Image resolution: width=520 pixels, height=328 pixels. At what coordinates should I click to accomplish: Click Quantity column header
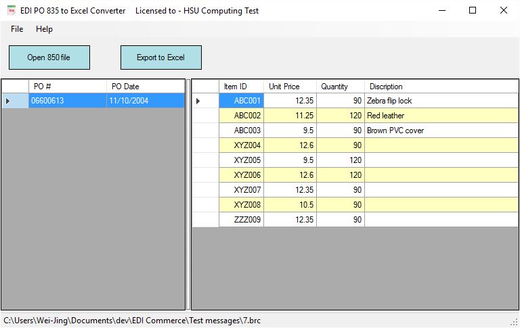[x=341, y=87]
